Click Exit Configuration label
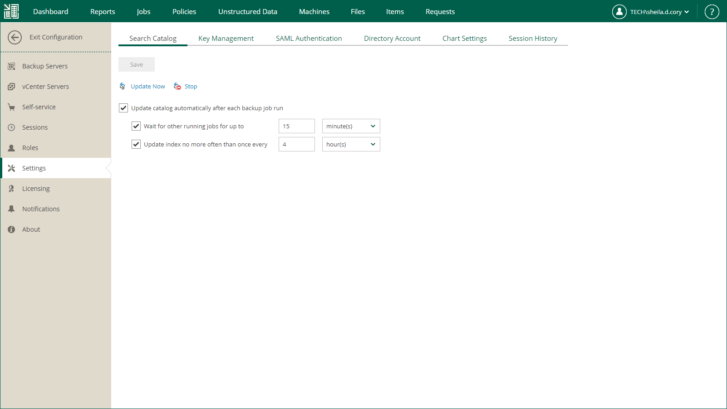Screen dimensions: 727x409 click(56, 37)
